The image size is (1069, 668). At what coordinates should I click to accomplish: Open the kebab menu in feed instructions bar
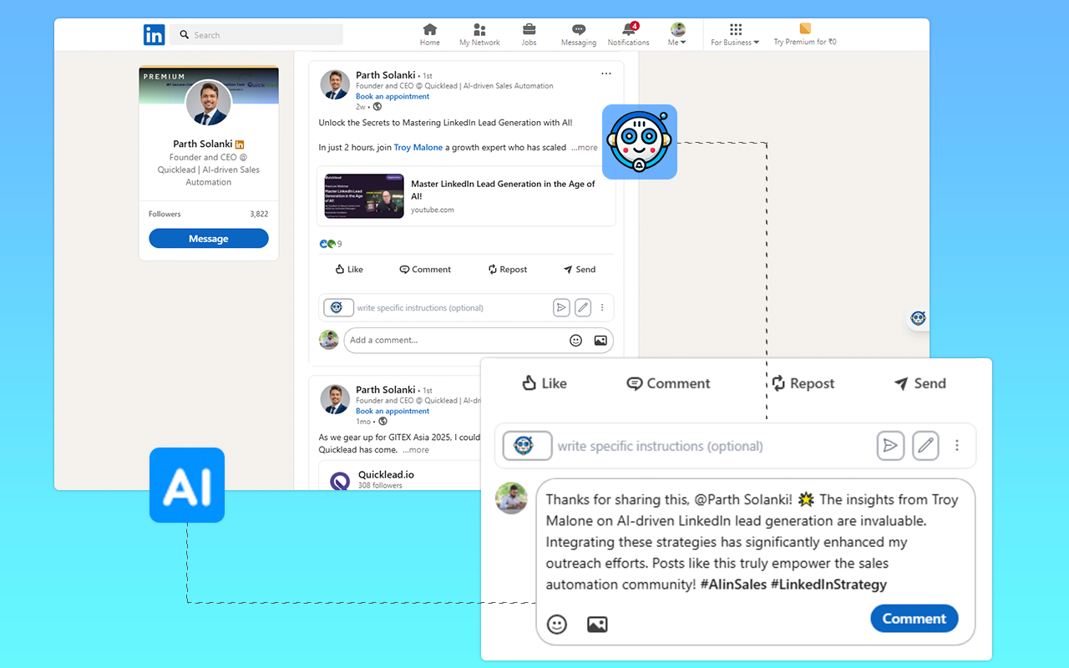[602, 307]
